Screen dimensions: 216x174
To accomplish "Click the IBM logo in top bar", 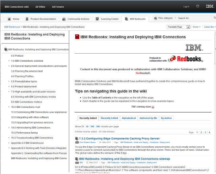I will click(209, 6).
